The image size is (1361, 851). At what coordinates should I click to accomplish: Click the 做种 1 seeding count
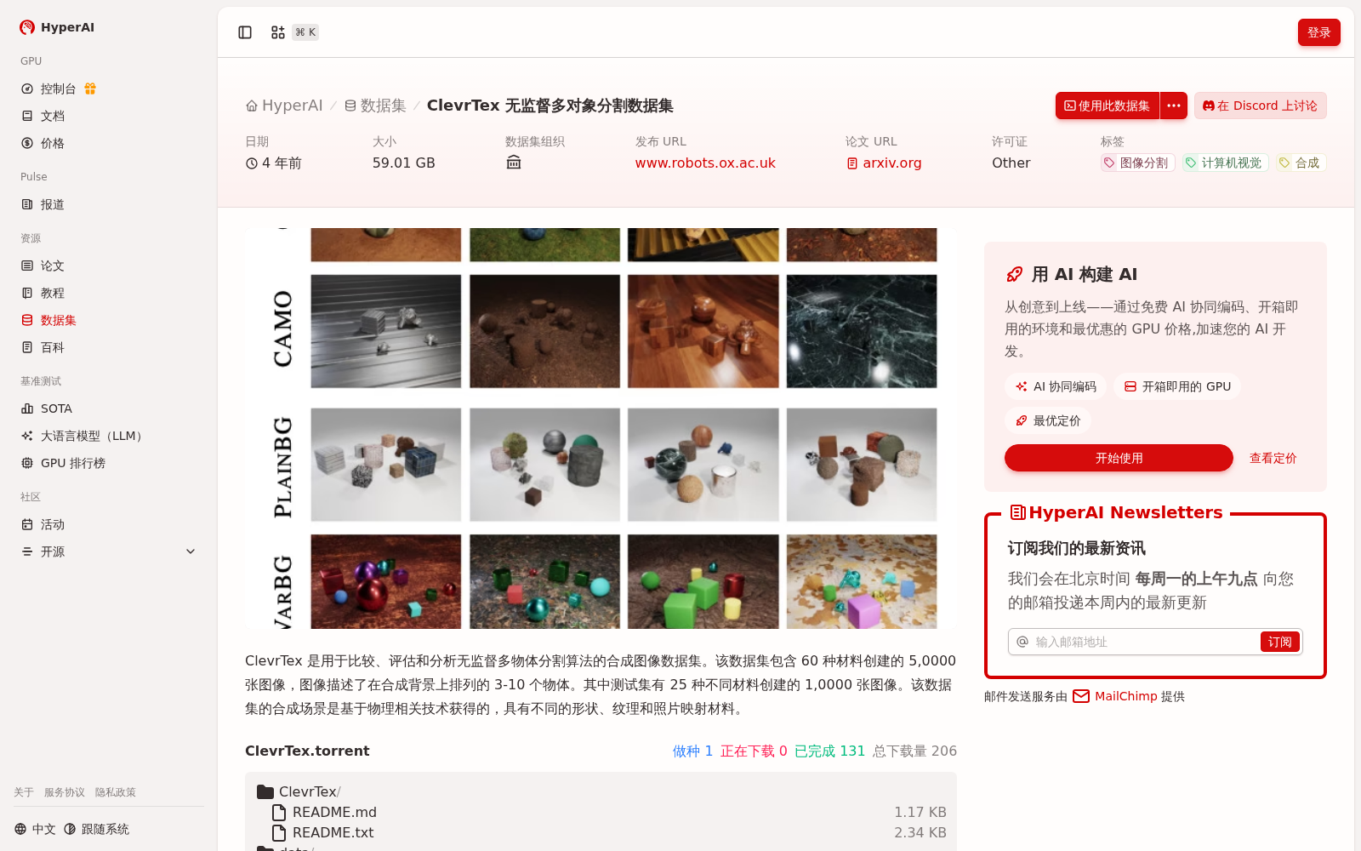click(x=692, y=751)
